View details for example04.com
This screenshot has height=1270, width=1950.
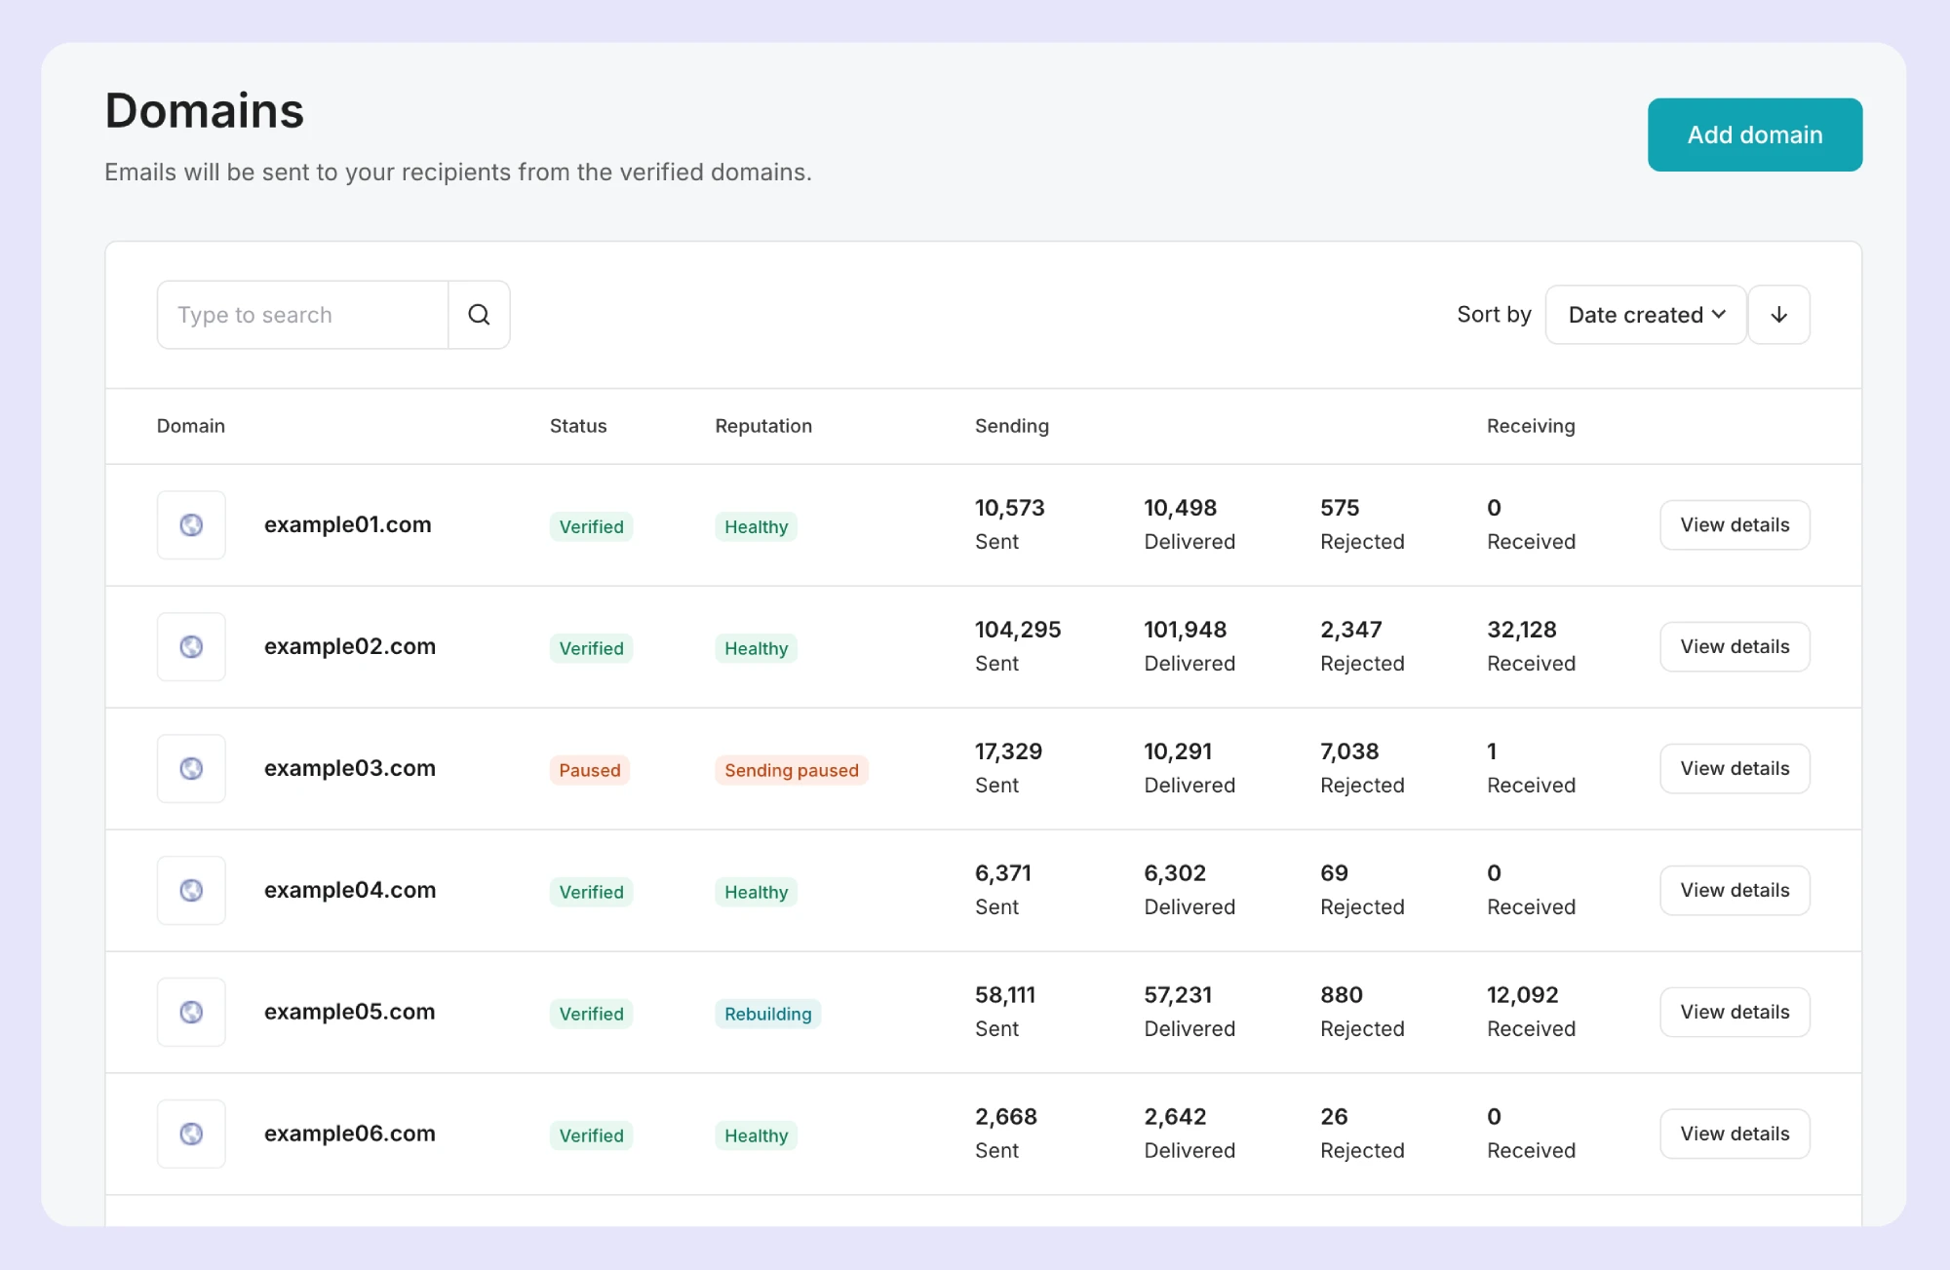tap(1735, 891)
